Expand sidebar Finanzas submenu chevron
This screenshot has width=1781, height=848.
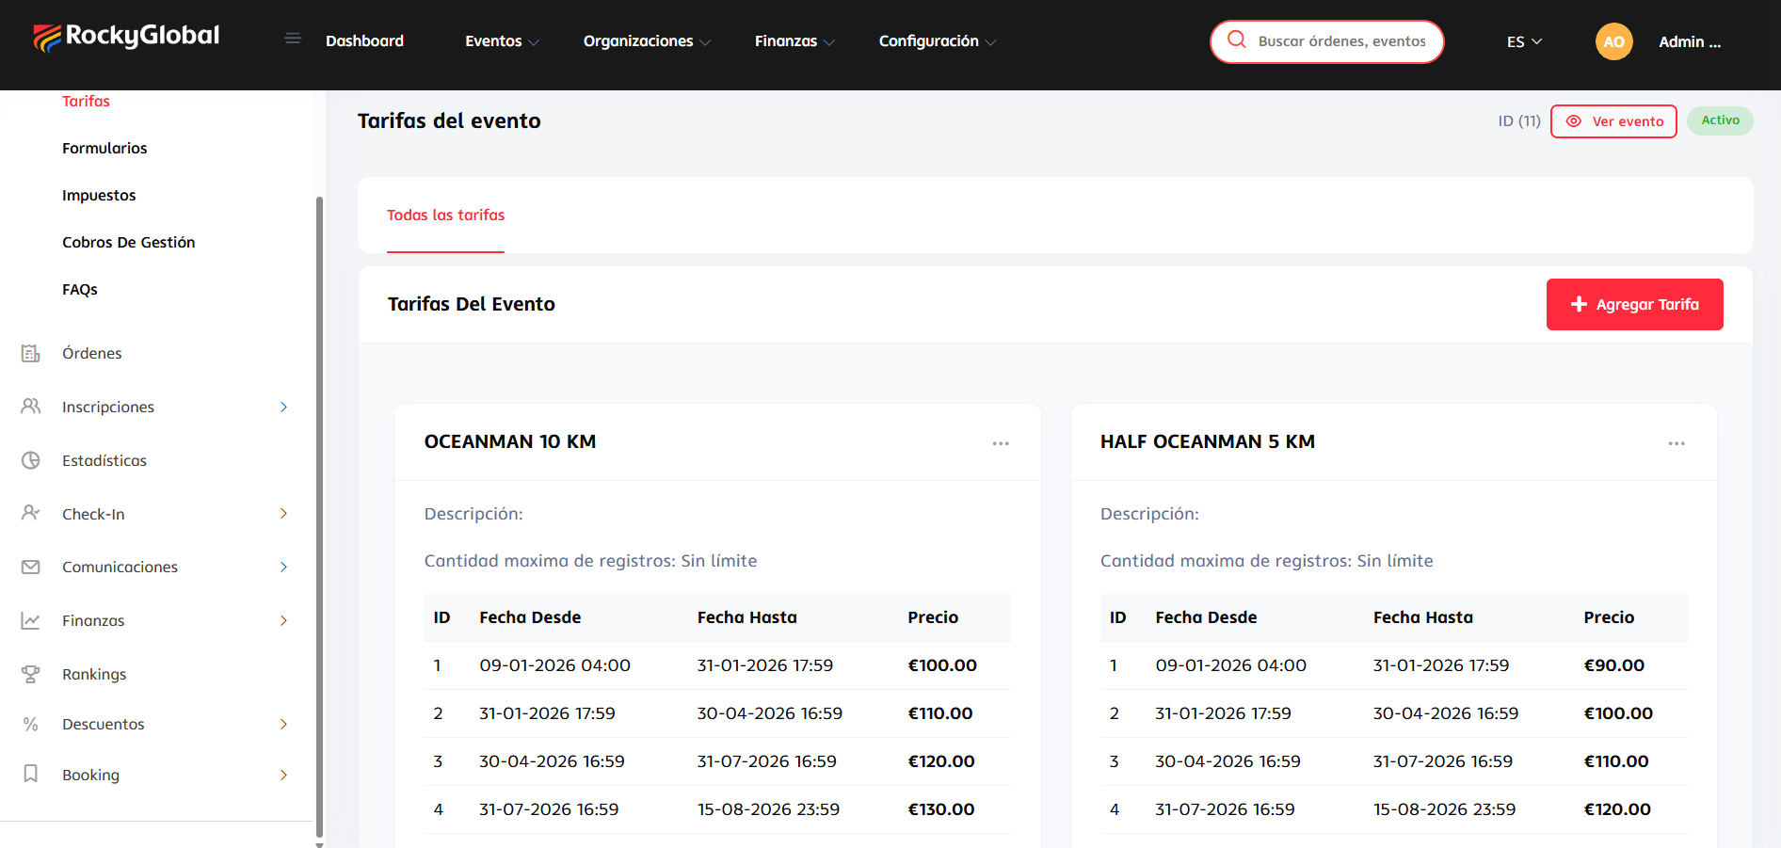click(283, 620)
